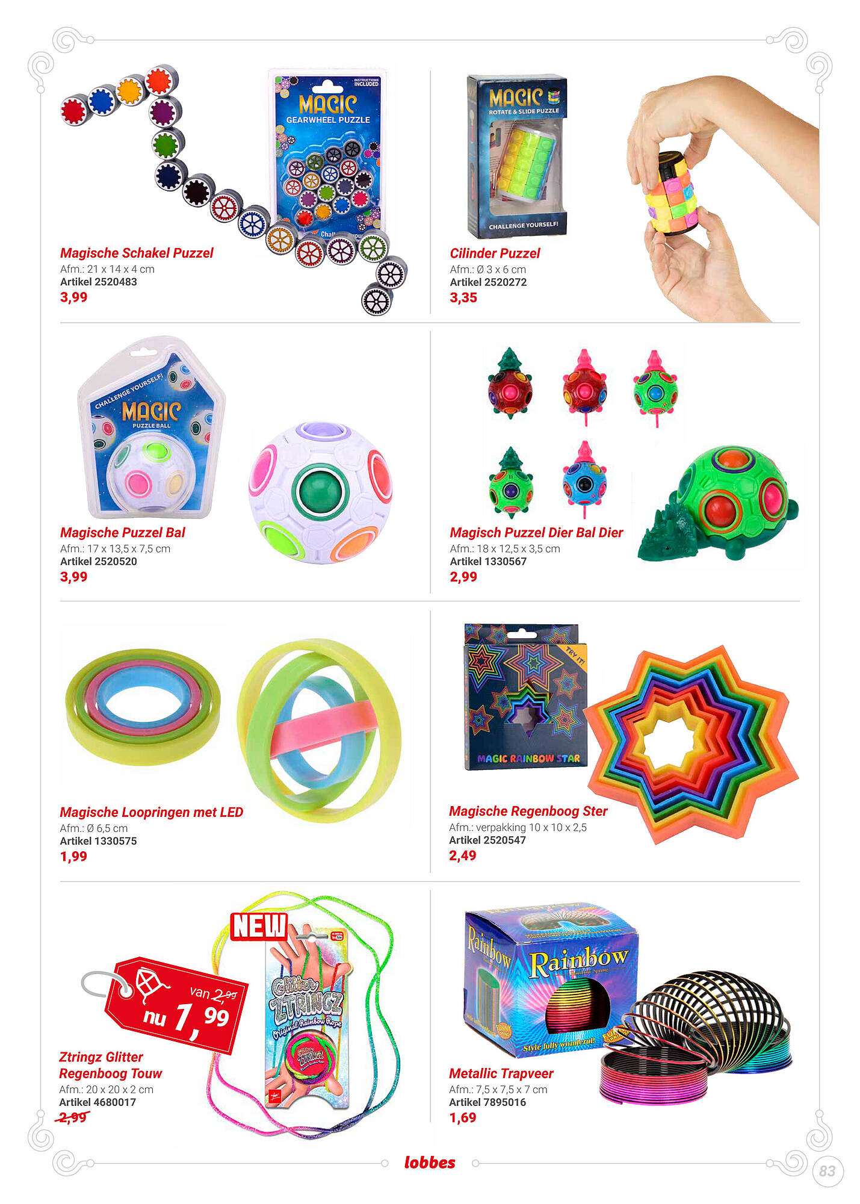The width and height of the screenshot is (860, 1204).
Task: Click the Magic Rotate & Slide Puzzle box
Action: pyautogui.click(x=518, y=155)
